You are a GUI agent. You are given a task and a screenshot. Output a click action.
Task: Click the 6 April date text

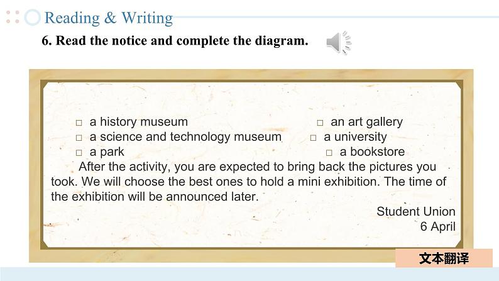(x=437, y=226)
